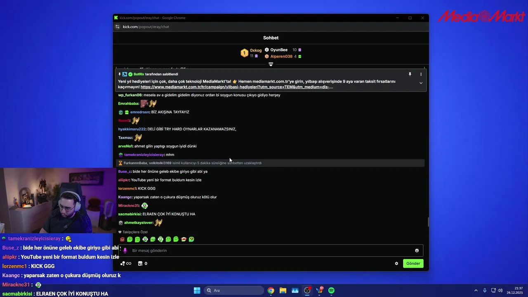528x297 pixels.
Task: Click the kick.com/popout/eray/chat address bar
Action: [x=146, y=27]
